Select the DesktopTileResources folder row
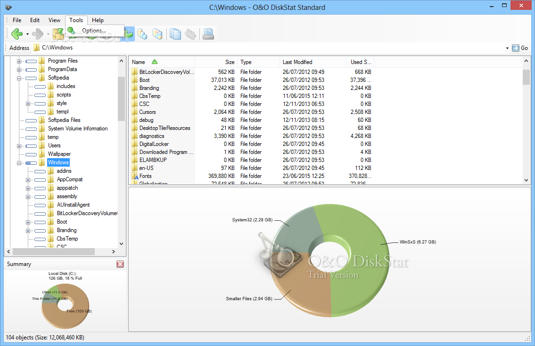This screenshot has width=535, height=346. click(252, 128)
